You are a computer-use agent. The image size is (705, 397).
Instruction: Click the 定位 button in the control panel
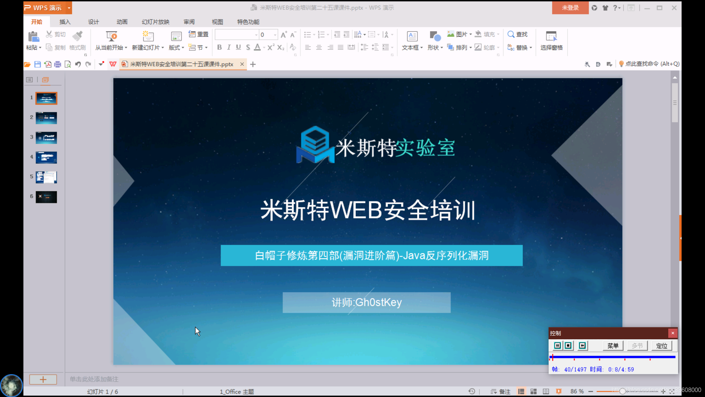pos(661,346)
